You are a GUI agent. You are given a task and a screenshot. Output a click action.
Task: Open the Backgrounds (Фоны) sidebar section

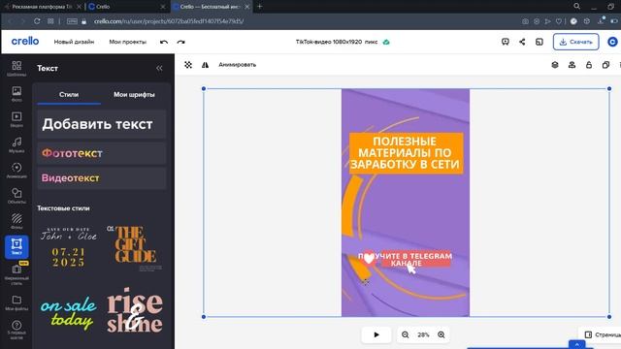click(16, 221)
